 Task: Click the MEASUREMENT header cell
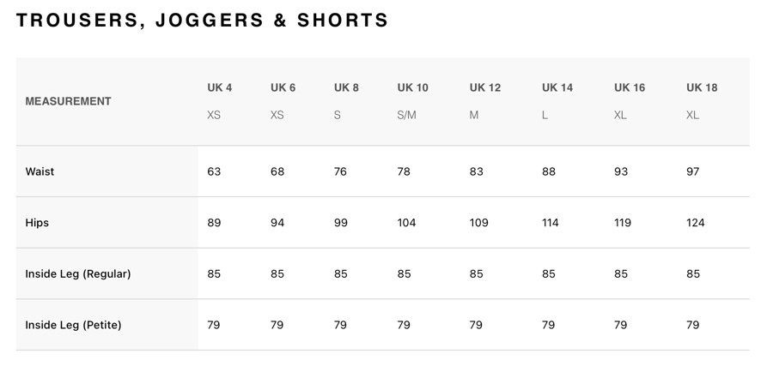pos(69,101)
